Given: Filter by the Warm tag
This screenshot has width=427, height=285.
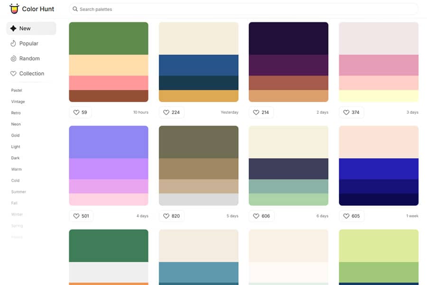Looking at the screenshot, I should [16, 170].
